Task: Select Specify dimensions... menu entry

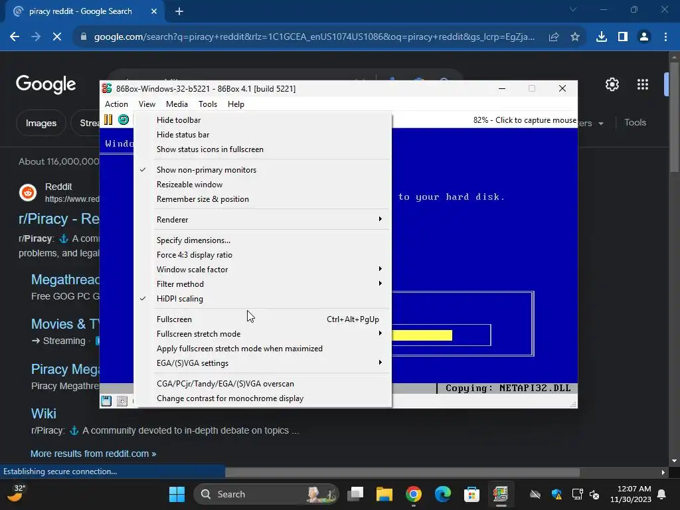Action: [x=263, y=240]
